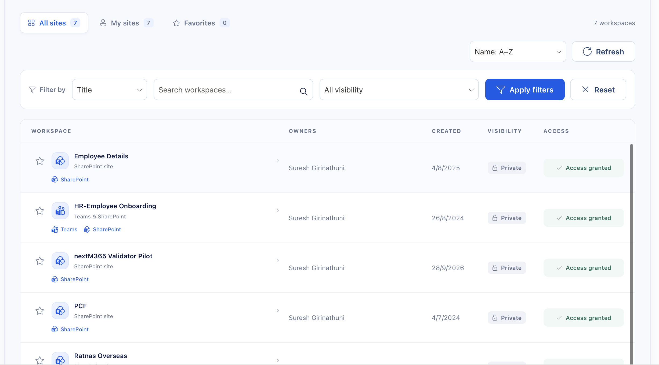Click the checkmark in PCF Access granted badge
The height and width of the screenshot is (365, 659).
pos(559,318)
